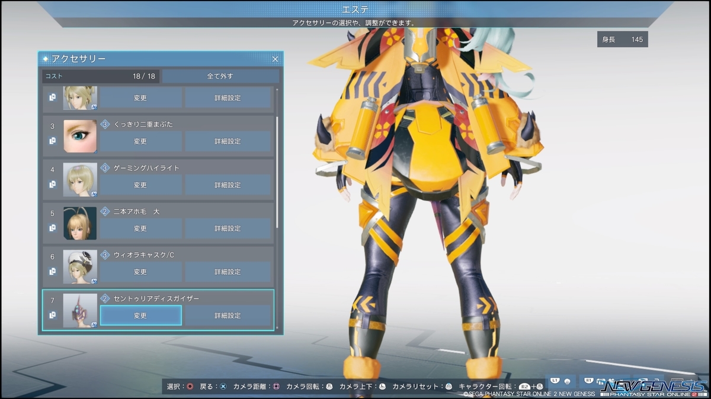Click 変更 for くっきり二重まぶた
Screen dimensions: 711x399
140,141
